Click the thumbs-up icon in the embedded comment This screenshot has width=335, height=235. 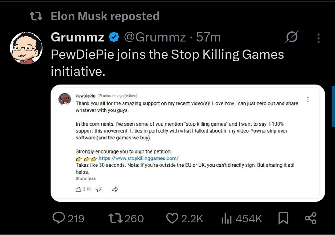click(78, 189)
